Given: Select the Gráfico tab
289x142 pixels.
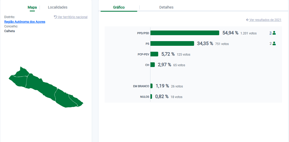Looking at the screenshot, I should [x=119, y=7].
